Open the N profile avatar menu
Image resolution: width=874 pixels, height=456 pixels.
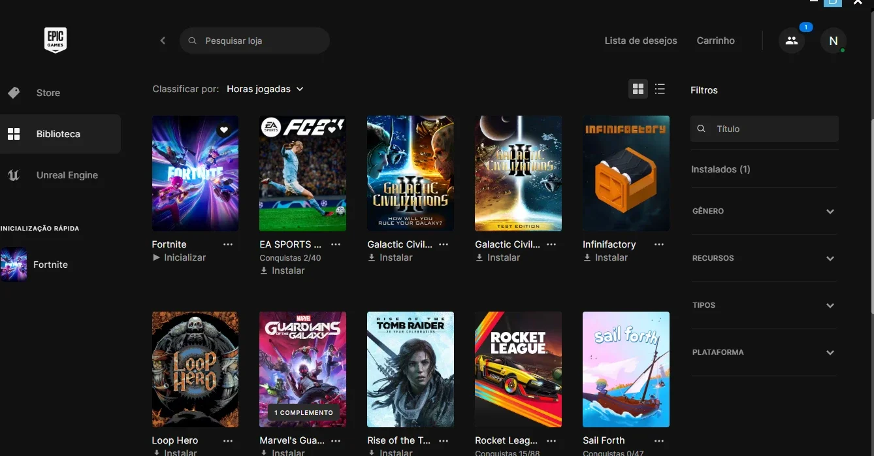(834, 41)
